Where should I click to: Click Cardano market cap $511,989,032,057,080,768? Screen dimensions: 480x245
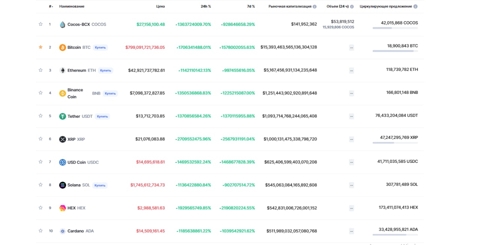(x=292, y=231)
